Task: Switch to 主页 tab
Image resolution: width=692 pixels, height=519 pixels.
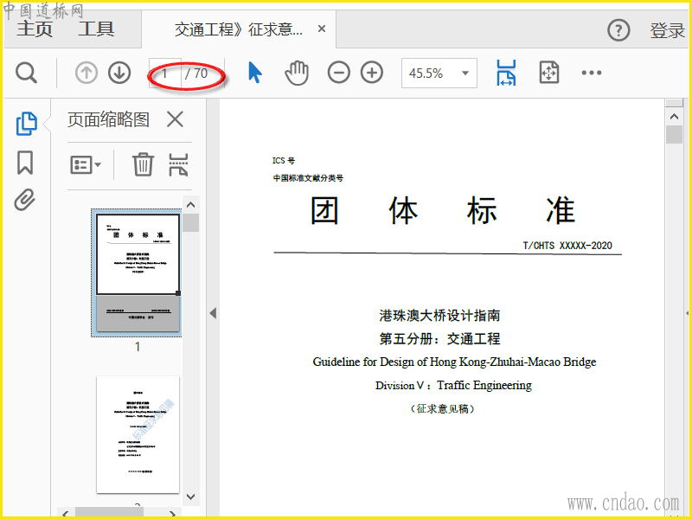Action: click(x=35, y=29)
